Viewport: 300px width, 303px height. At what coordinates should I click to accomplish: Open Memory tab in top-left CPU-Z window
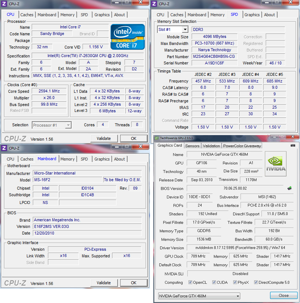[67, 15]
